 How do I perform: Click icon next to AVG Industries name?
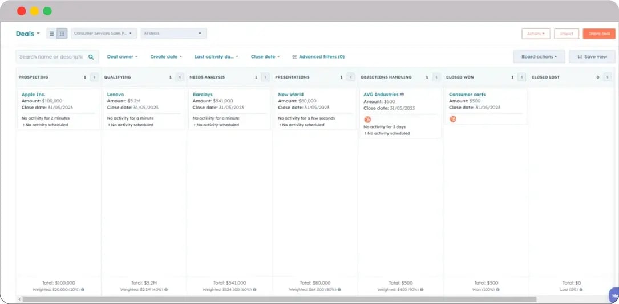[x=402, y=95]
